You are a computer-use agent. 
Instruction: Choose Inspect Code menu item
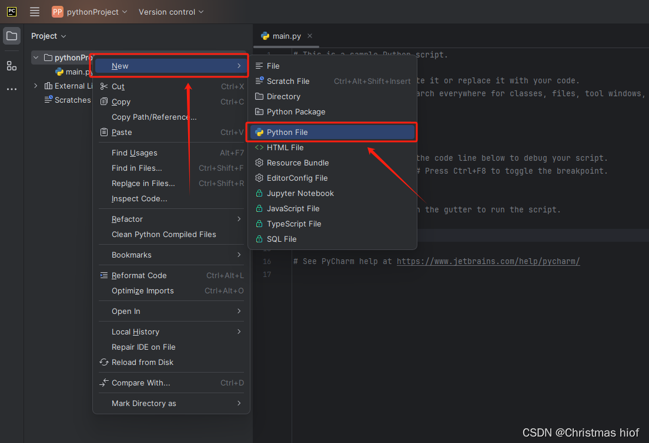[x=171, y=199]
